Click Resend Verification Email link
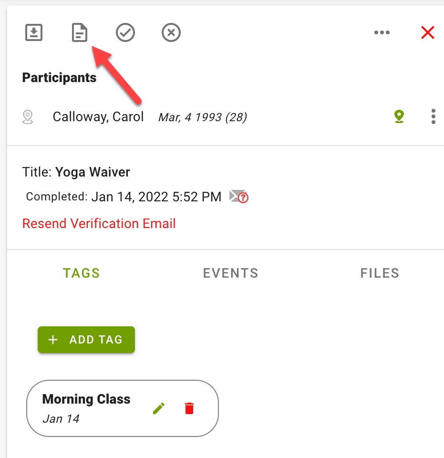This screenshot has width=444, height=458. (99, 224)
